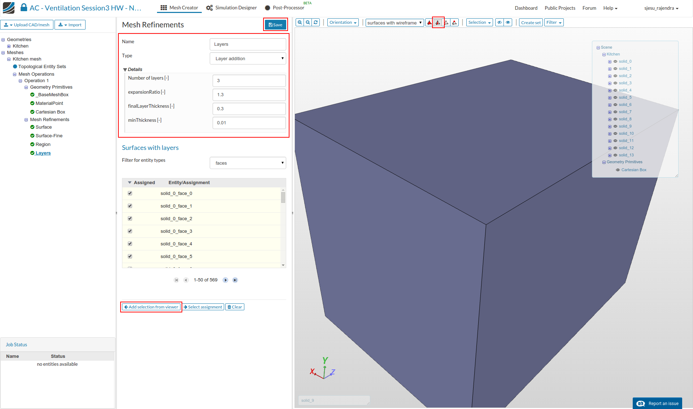Open the surfaces with wireframe render dropdown

[395, 23]
